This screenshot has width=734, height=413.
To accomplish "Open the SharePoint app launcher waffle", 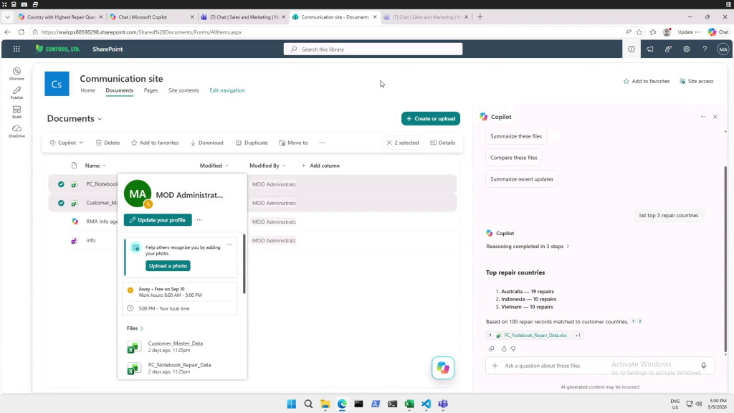I will (x=16, y=49).
